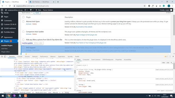Check the Hide any Menu options plugin checkbox
The image size is (175, 98).
pos(23,39)
